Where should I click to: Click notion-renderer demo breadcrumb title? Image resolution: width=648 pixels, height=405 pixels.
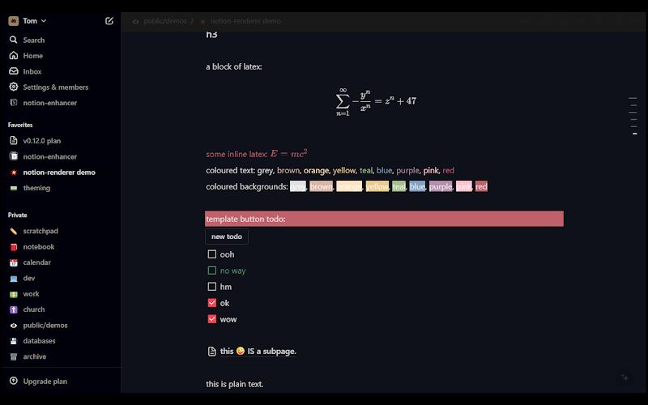point(245,21)
